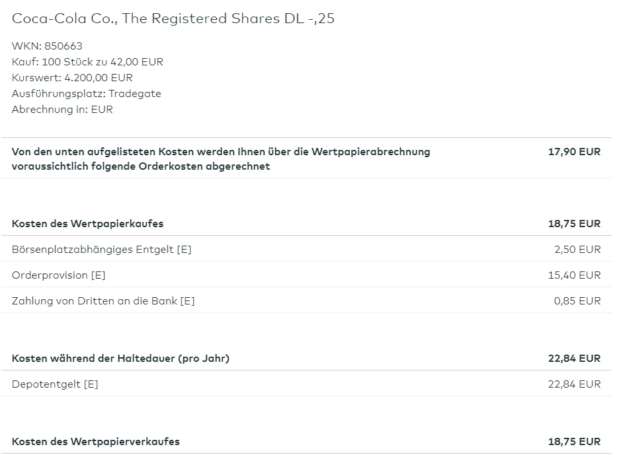
Task: Select the Orderprovision [E] row
Action: pos(58,275)
